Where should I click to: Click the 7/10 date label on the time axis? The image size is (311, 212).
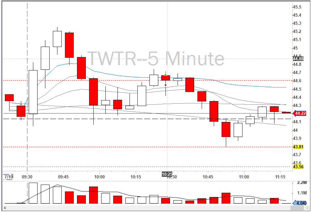pos(8,177)
